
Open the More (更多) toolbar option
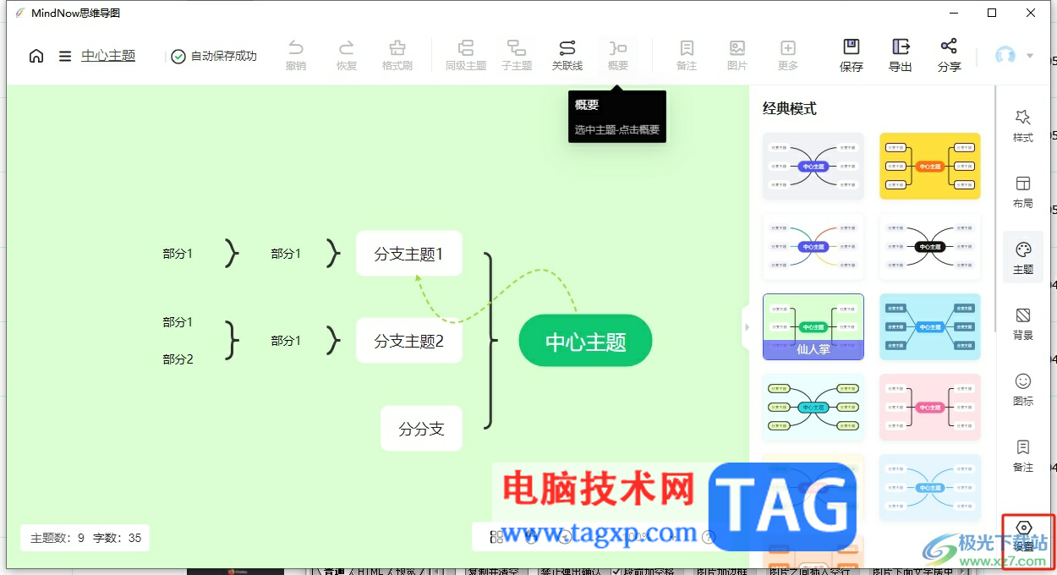788,56
